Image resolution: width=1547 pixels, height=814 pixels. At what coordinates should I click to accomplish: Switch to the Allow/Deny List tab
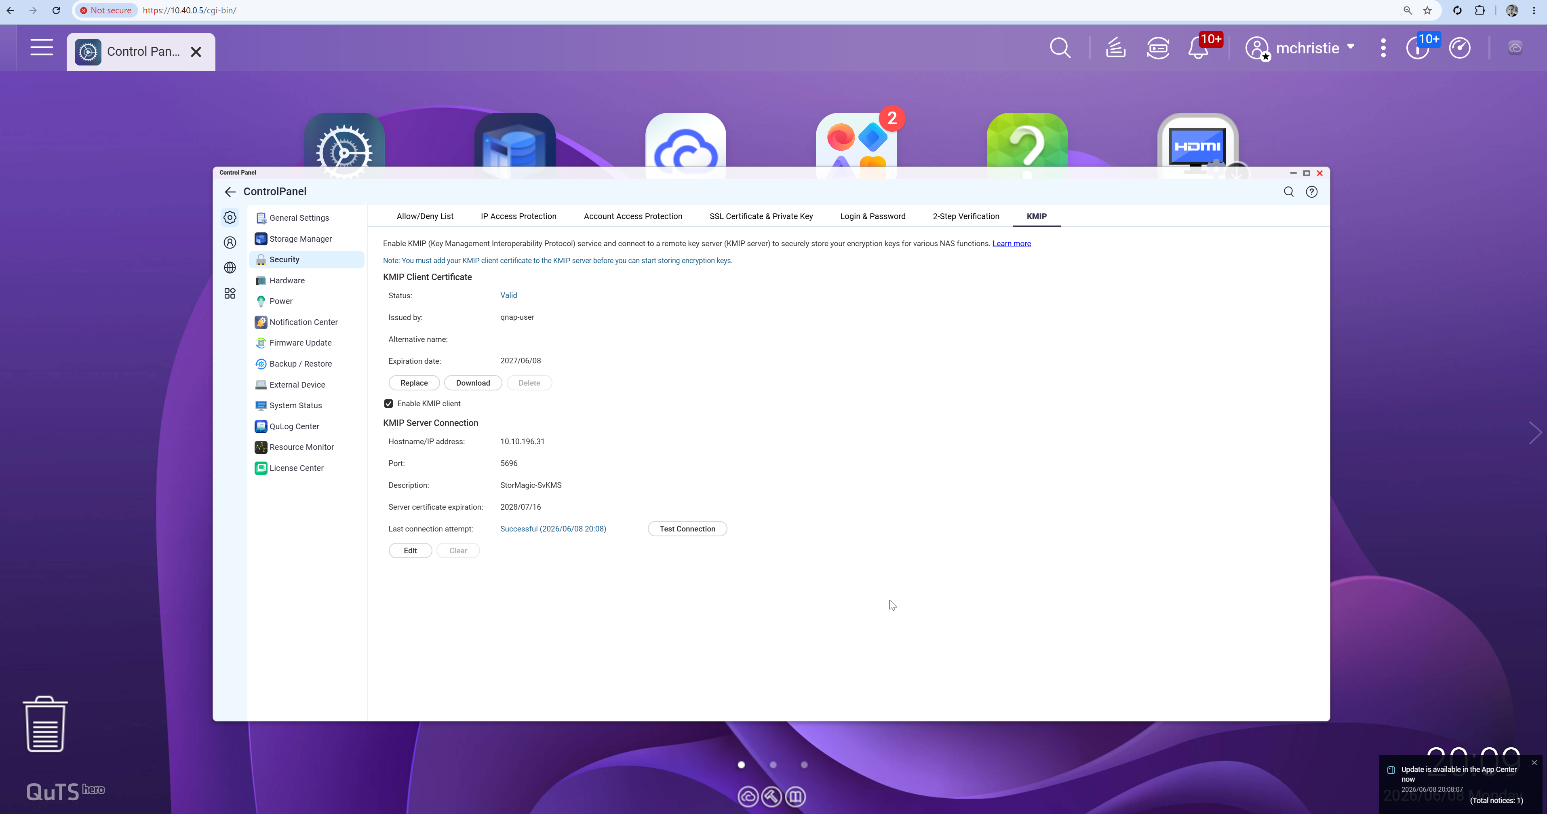click(x=425, y=216)
